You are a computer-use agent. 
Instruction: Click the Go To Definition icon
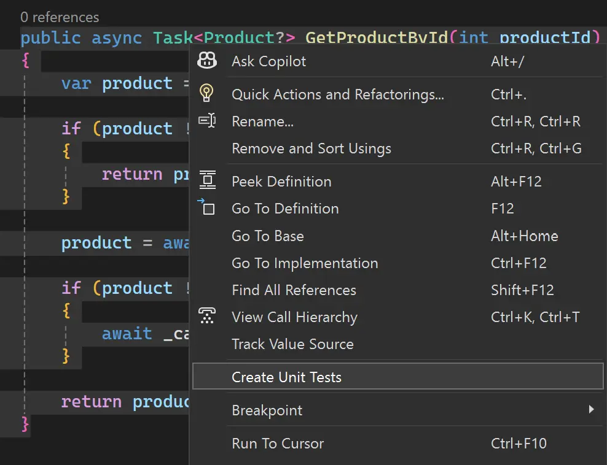(207, 208)
